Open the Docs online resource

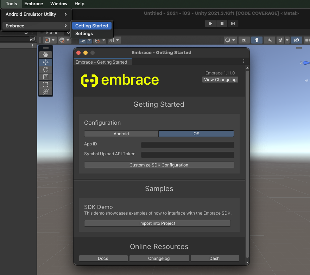(103, 258)
